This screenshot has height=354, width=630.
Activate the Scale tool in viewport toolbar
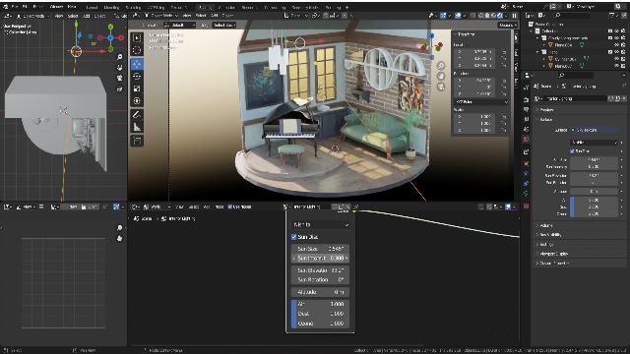(137, 88)
